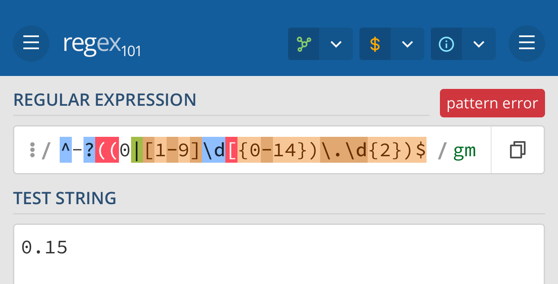Open the right hamburger menu

pos(526,44)
